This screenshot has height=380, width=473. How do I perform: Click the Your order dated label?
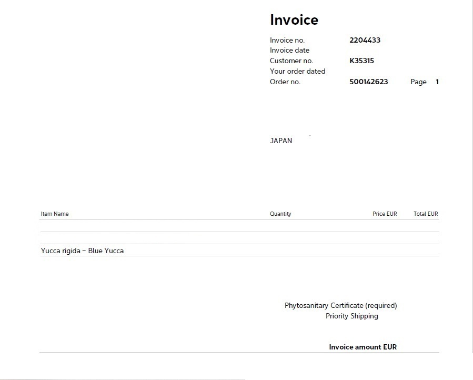pyautogui.click(x=297, y=71)
